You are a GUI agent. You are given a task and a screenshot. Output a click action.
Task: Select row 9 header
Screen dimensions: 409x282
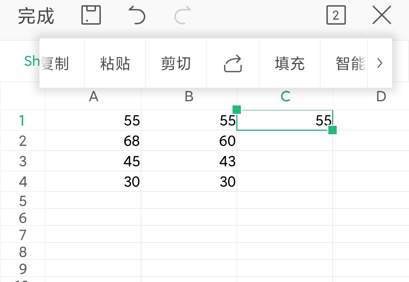click(23, 268)
